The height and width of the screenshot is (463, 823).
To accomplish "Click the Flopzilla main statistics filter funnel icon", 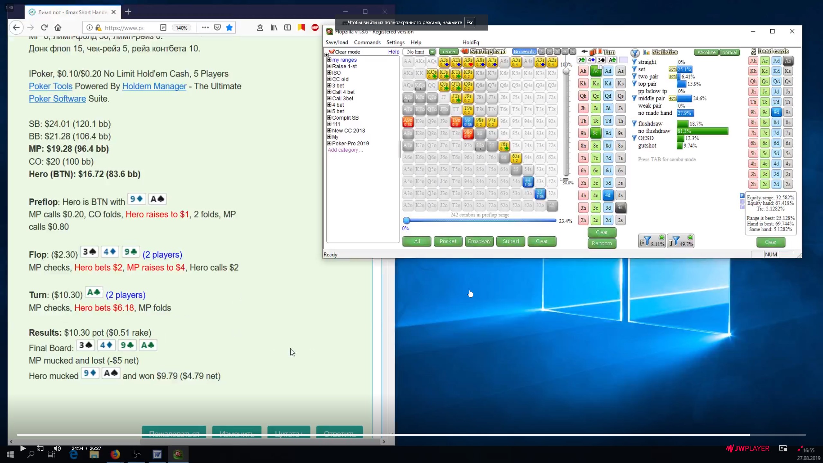I will click(635, 52).
